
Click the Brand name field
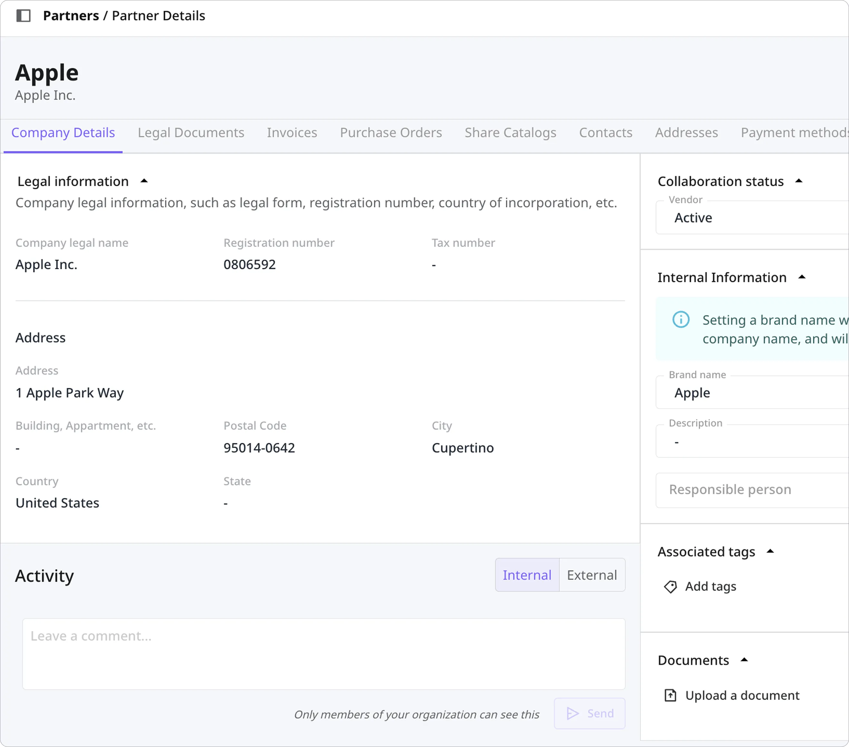752,392
